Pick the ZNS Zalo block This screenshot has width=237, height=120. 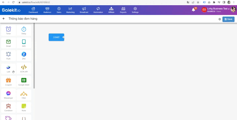24,55
